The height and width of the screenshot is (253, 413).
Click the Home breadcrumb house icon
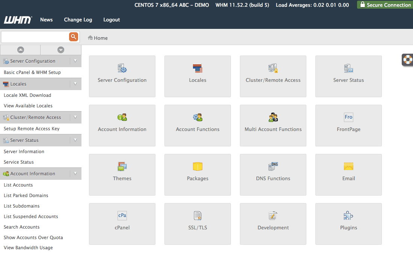[90, 38]
